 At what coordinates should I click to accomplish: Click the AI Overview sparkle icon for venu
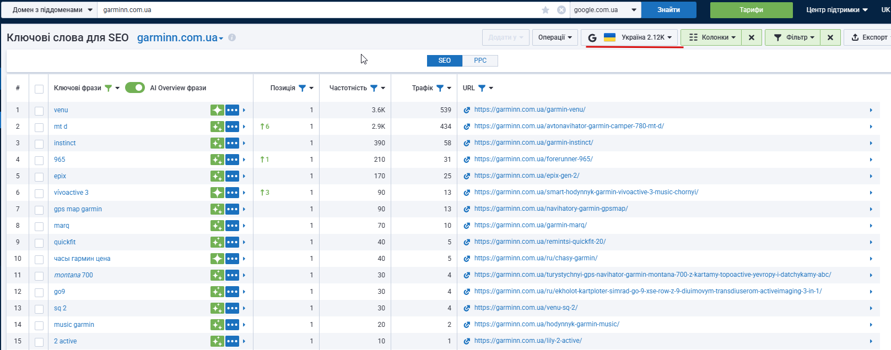pos(217,110)
